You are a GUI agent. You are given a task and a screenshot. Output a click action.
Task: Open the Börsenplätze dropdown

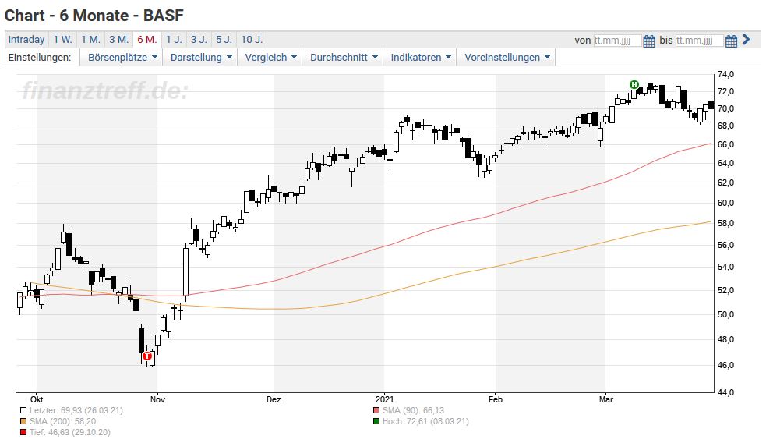click(x=122, y=57)
